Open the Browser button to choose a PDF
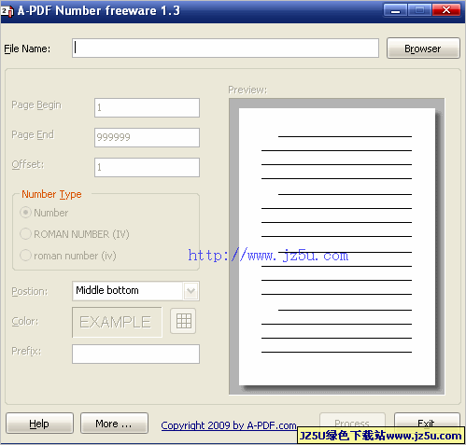This screenshot has width=466, height=445. (x=423, y=49)
